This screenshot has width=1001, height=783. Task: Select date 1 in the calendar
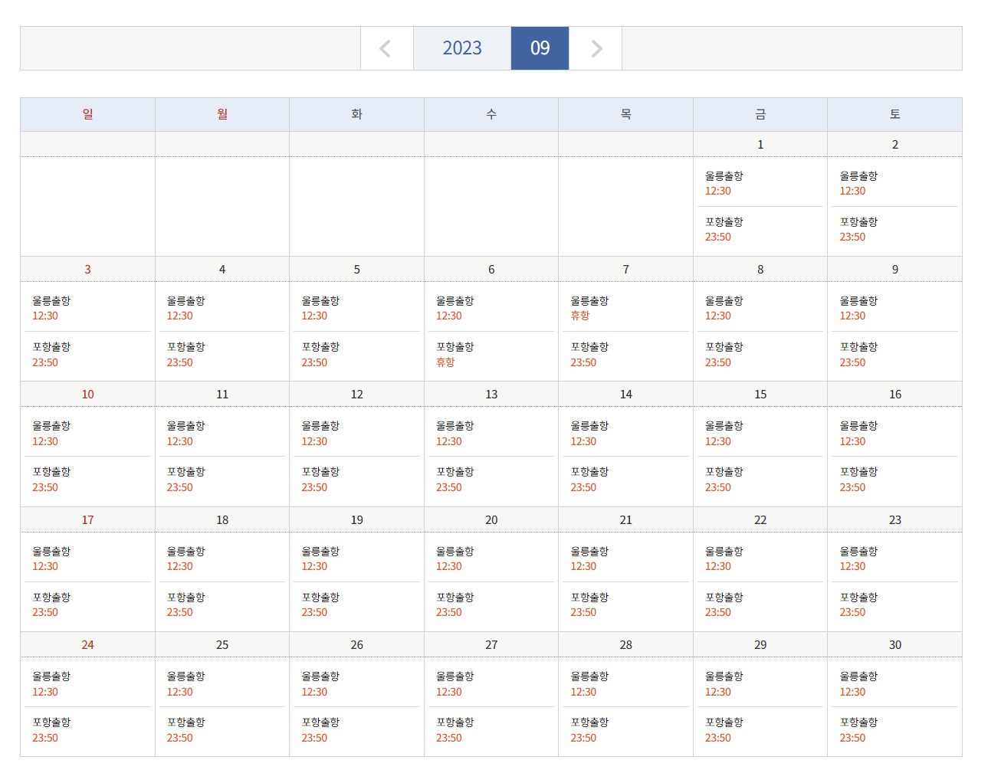(760, 144)
